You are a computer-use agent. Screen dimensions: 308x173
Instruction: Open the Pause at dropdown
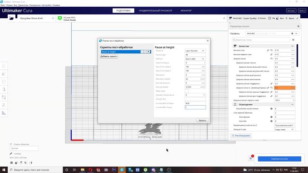click(195, 51)
